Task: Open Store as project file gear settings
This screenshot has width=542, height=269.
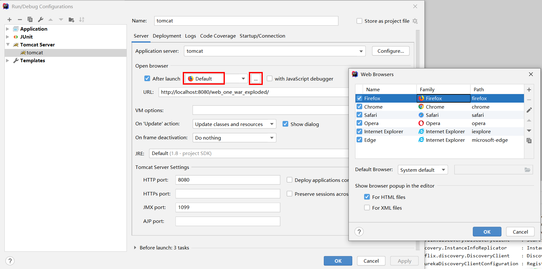Action: (x=415, y=21)
